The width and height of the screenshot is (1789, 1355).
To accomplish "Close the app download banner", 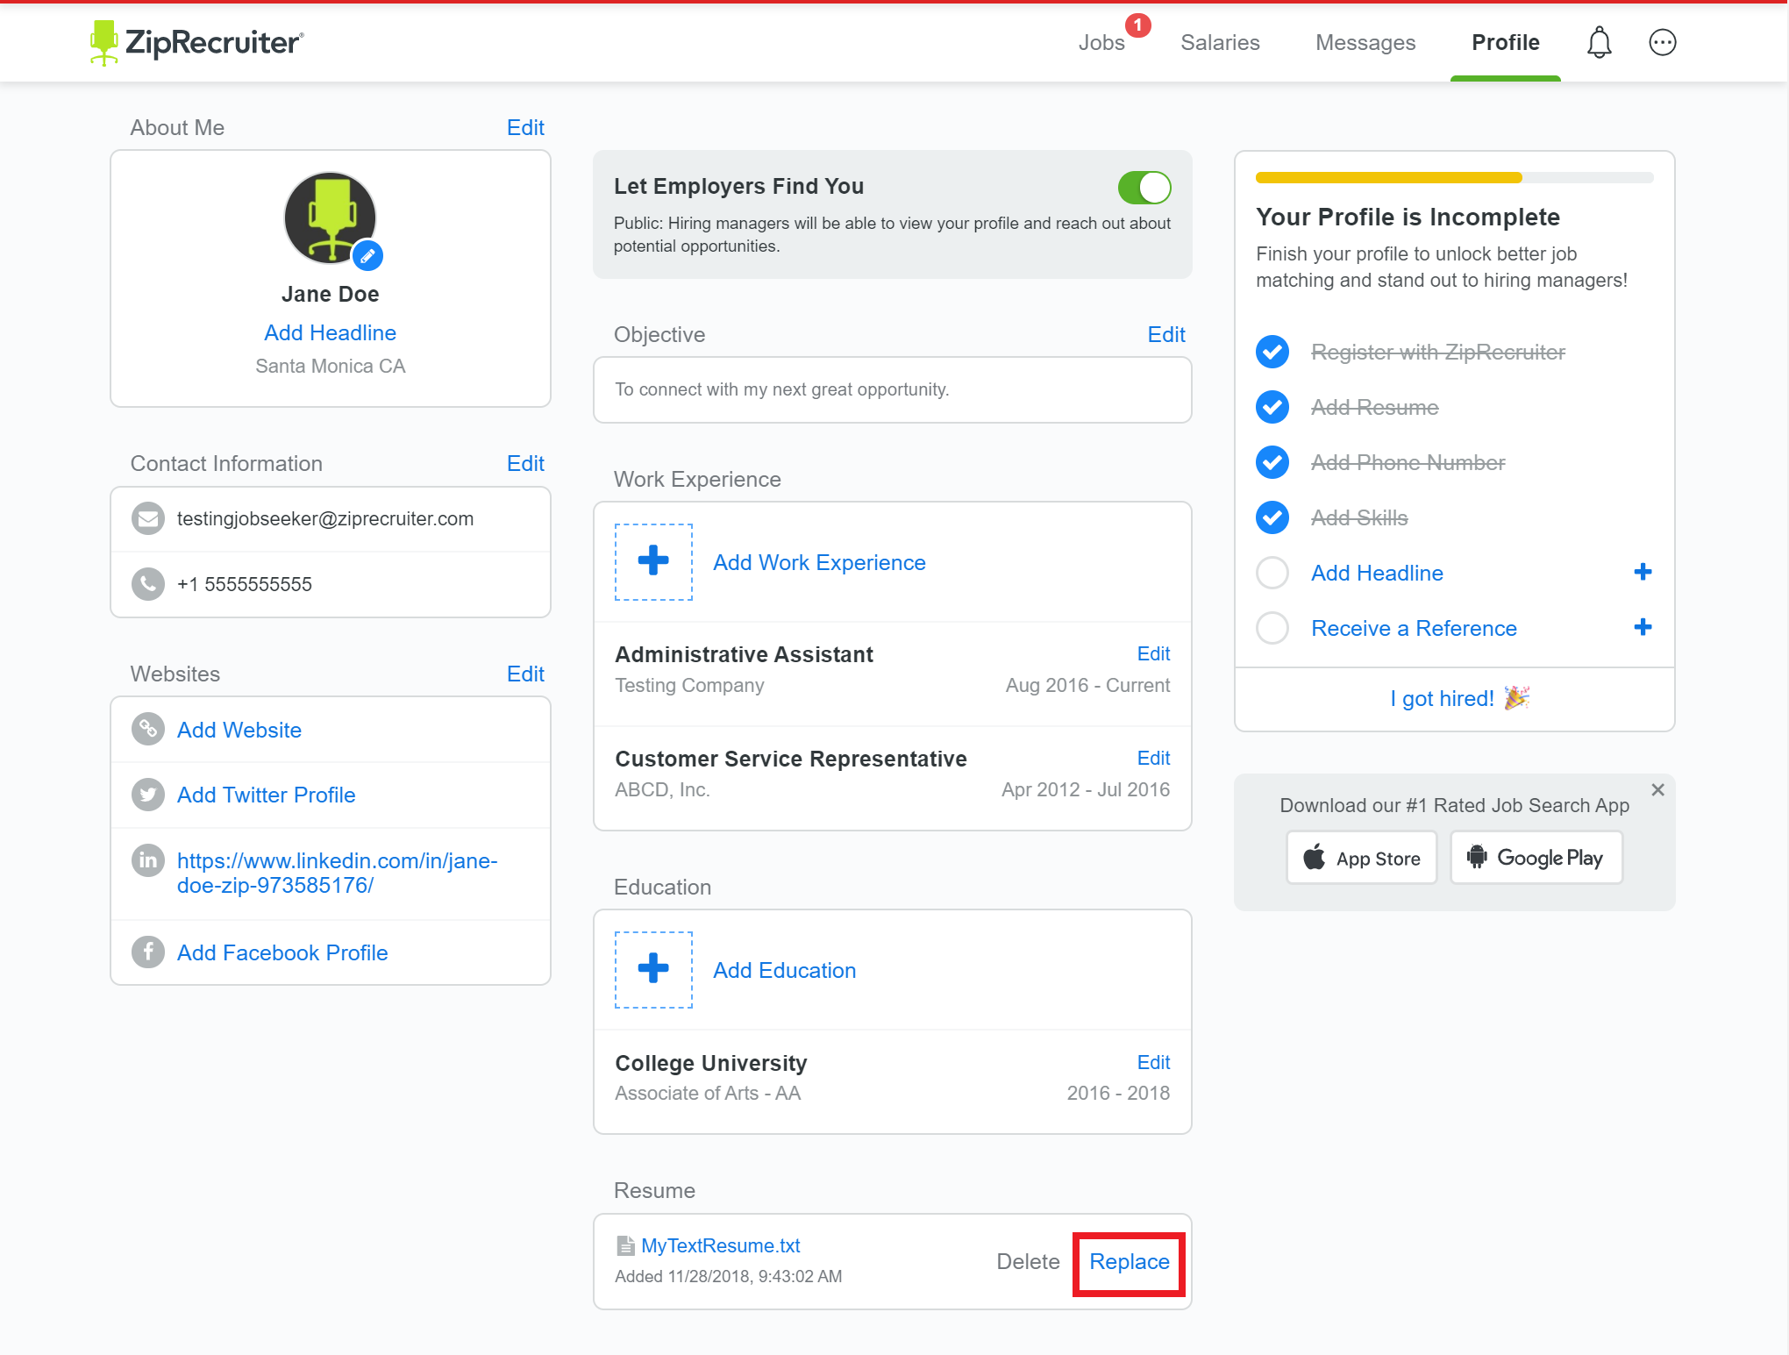I will click(x=1657, y=790).
